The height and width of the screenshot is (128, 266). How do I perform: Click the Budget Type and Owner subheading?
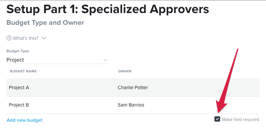pyautogui.click(x=45, y=22)
